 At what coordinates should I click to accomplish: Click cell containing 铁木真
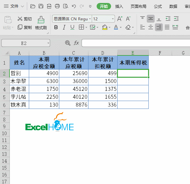coord(19,105)
